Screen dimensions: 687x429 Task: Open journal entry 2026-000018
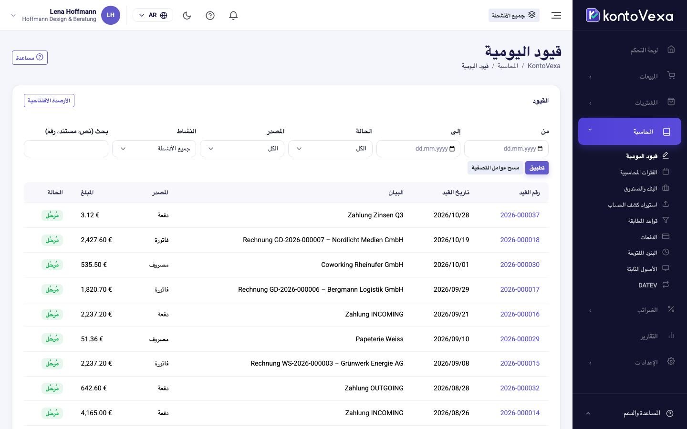point(520,240)
